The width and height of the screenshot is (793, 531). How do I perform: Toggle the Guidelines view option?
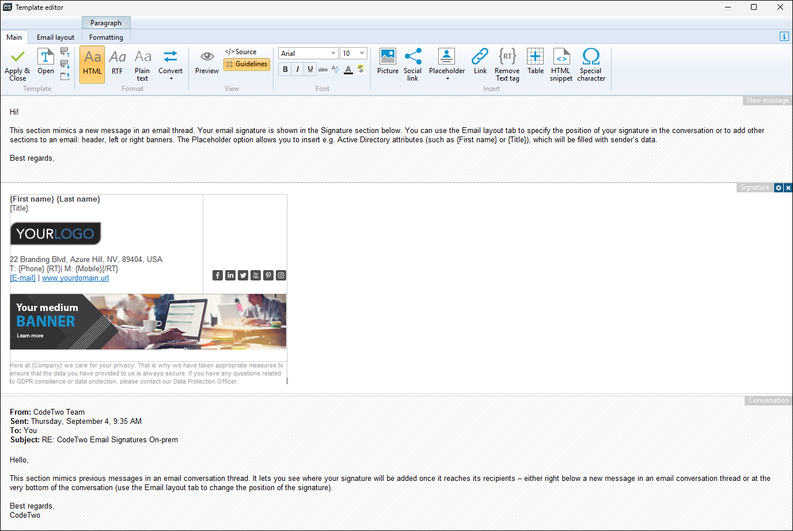246,64
